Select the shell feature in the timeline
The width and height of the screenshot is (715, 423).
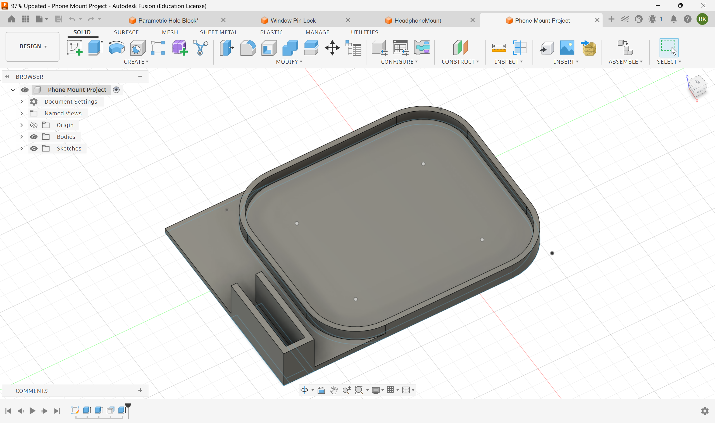110,410
